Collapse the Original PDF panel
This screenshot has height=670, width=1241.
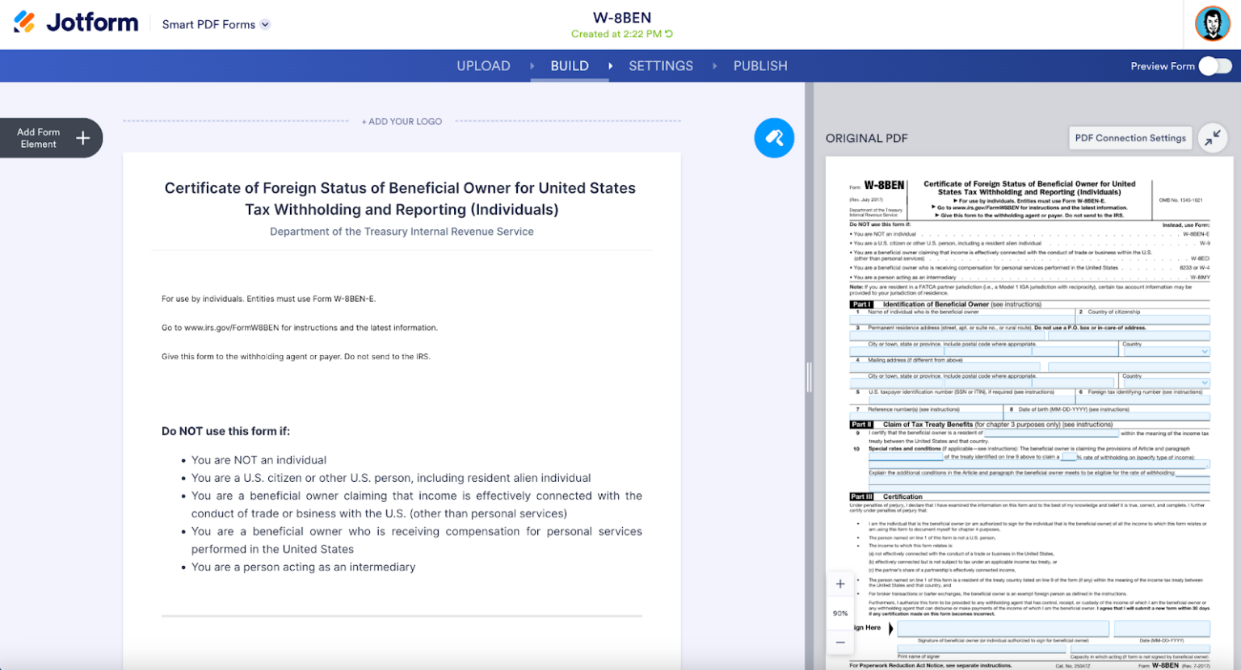click(1212, 137)
